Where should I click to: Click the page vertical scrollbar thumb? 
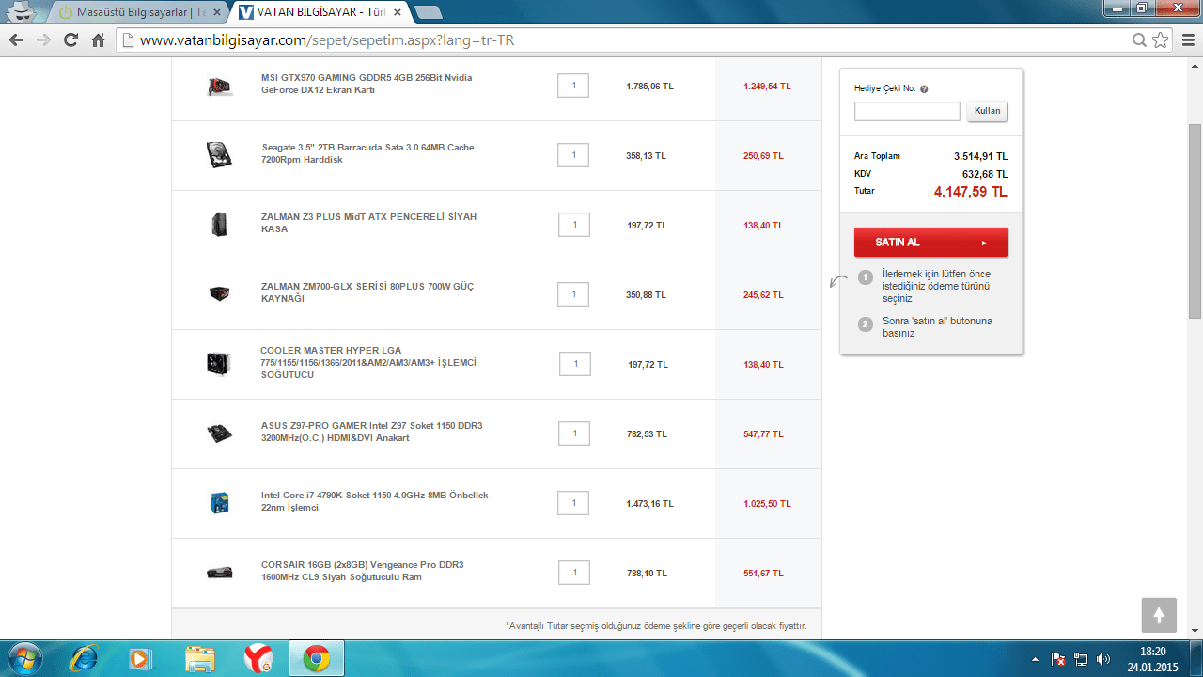(1195, 221)
